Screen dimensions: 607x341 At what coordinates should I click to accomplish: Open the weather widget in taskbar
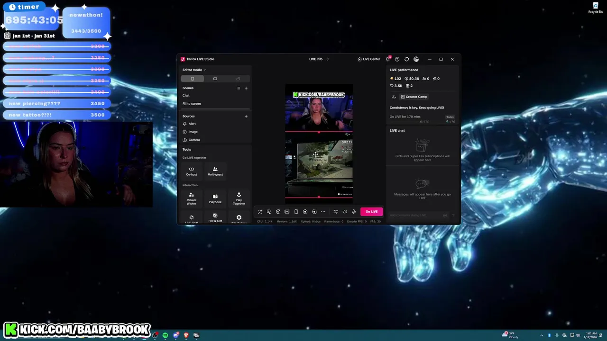[x=510, y=335]
